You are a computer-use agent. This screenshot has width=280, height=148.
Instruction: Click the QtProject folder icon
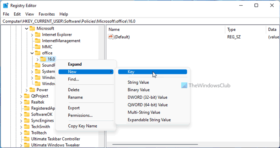27,96
